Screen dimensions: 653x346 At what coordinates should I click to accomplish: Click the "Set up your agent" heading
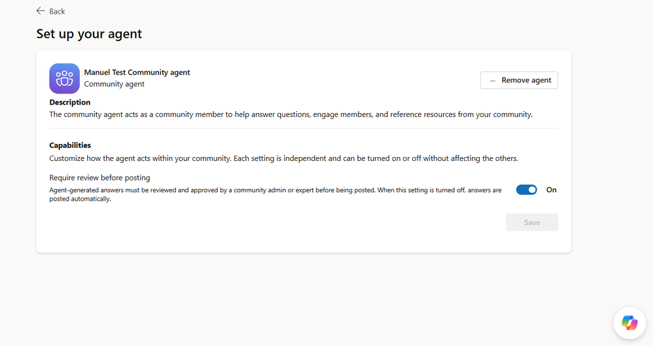pos(89,34)
